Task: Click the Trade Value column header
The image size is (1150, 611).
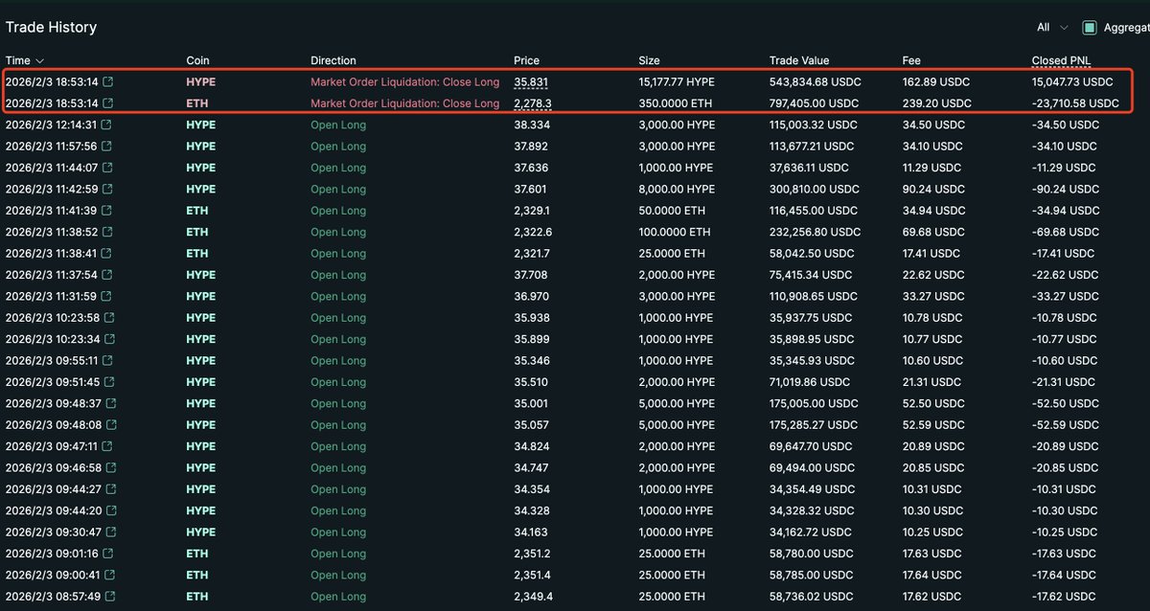Action: click(799, 60)
